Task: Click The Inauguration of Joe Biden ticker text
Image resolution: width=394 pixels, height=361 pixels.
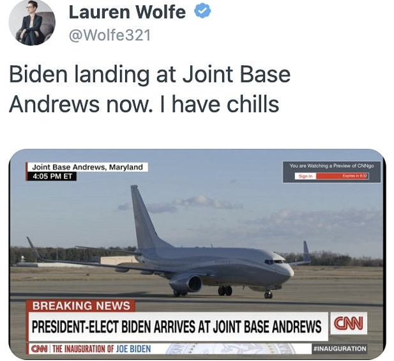Action: (102, 349)
